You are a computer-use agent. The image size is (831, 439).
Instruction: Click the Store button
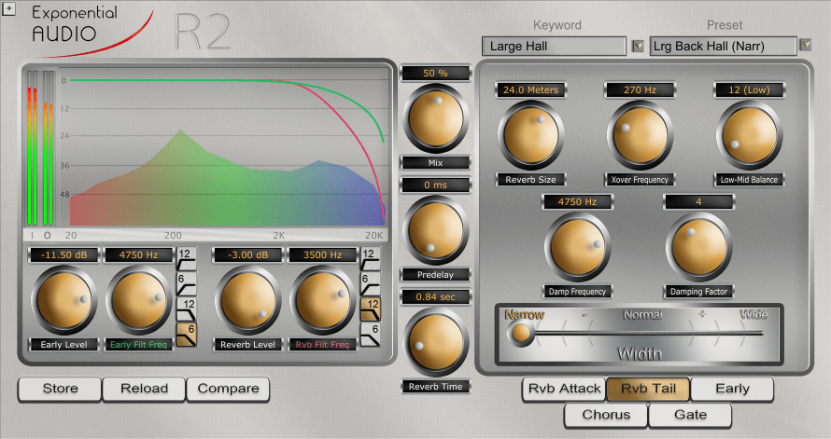point(60,389)
